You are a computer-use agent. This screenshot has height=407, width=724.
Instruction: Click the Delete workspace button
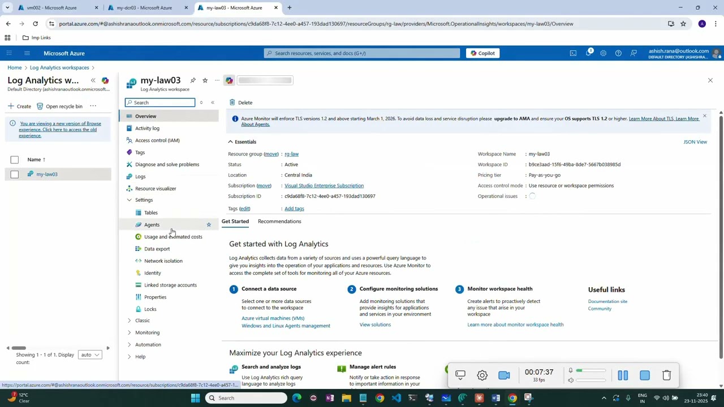[241, 102]
